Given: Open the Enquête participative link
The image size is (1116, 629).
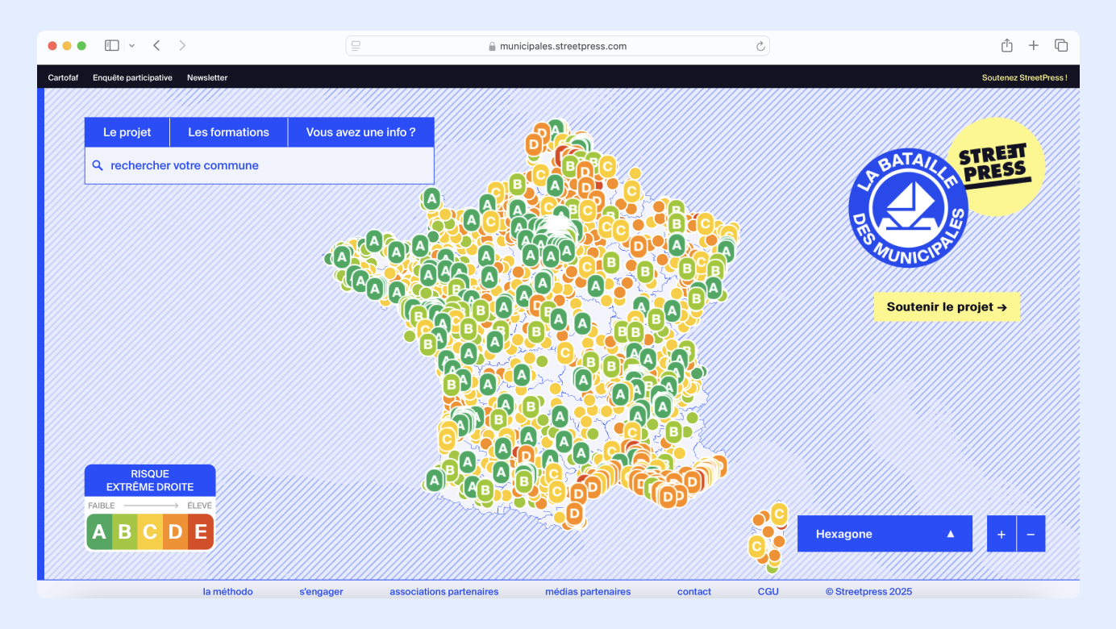Looking at the screenshot, I should click(132, 78).
